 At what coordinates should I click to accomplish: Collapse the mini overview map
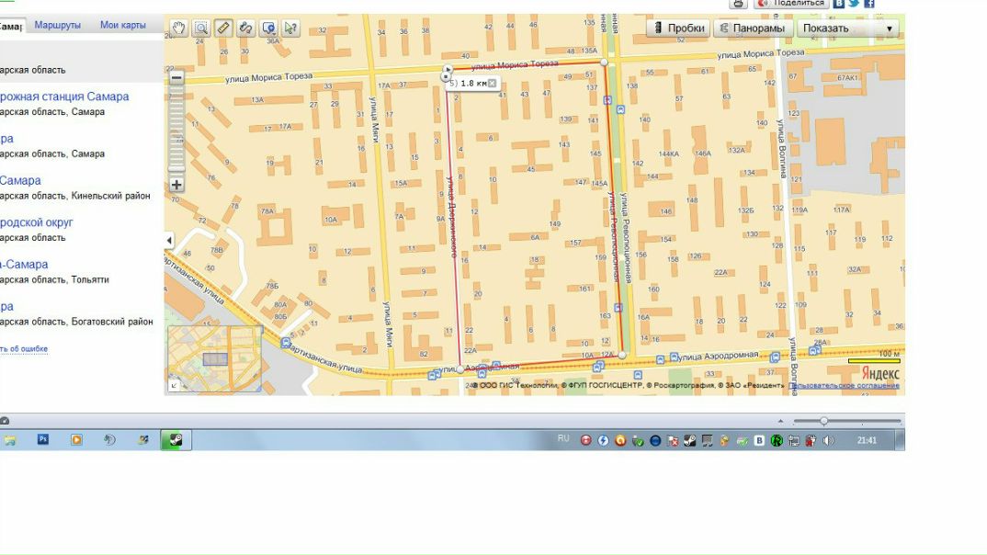point(174,386)
